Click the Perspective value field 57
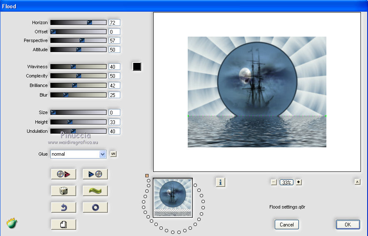Screen dimensions: 368x236 [x=114, y=40]
